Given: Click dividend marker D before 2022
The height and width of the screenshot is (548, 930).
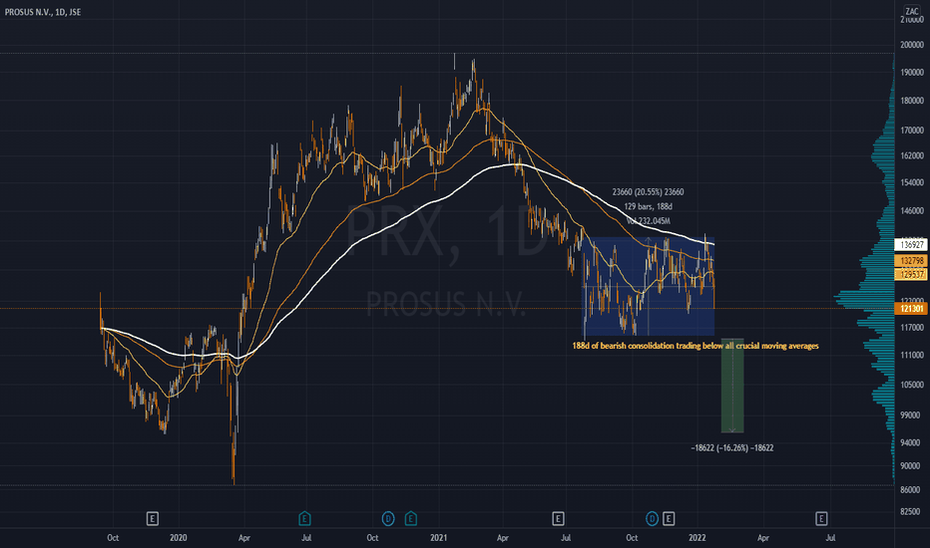Looking at the screenshot, I should (652, 519).
